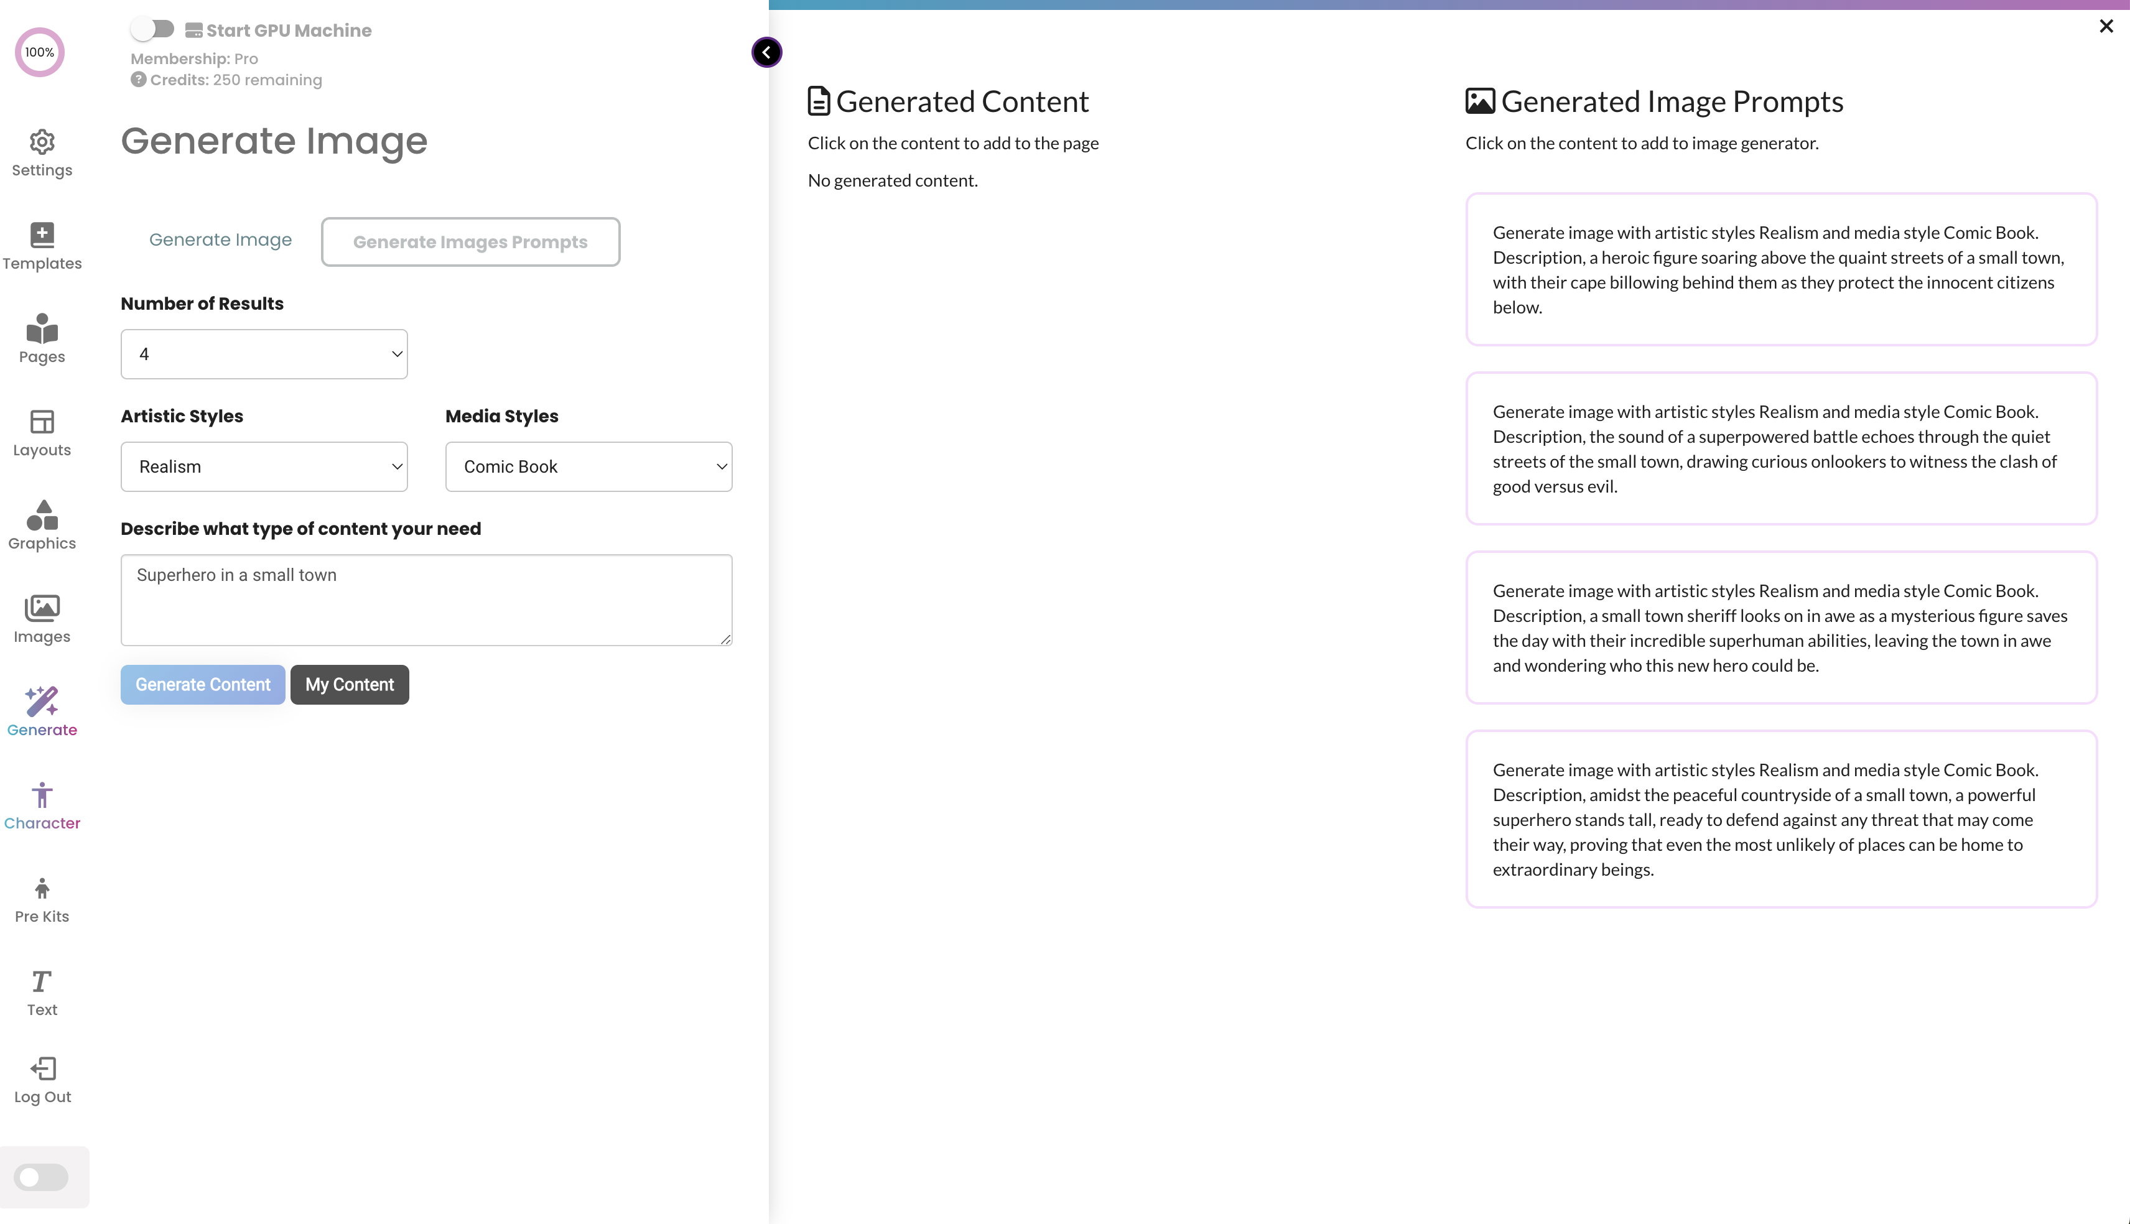This screenshot has height=1224, width=2130.
Task: Open the Pre Kits icon
Action: click(x=42, y=889)
